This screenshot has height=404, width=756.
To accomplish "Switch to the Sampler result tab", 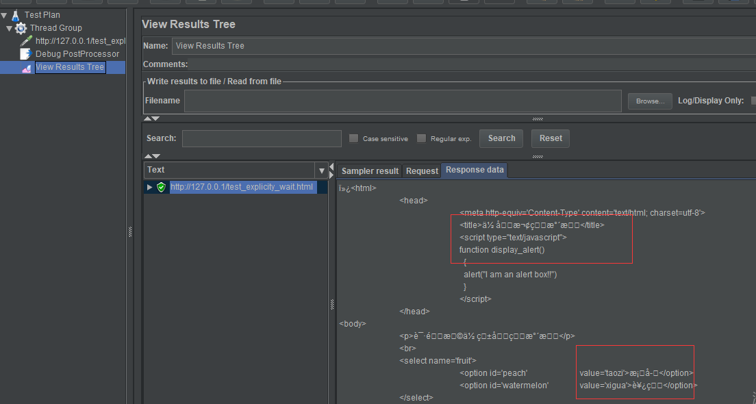I will [x=370, y=171].
